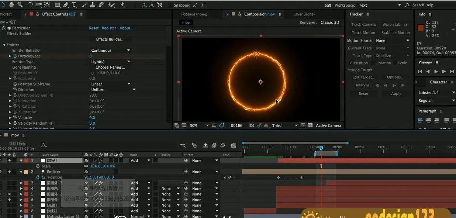Select the Puppet Pin tool

122,5
